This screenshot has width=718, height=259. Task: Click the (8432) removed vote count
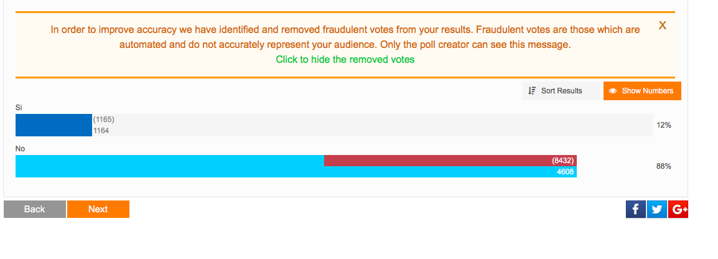(x=563, y=161)
